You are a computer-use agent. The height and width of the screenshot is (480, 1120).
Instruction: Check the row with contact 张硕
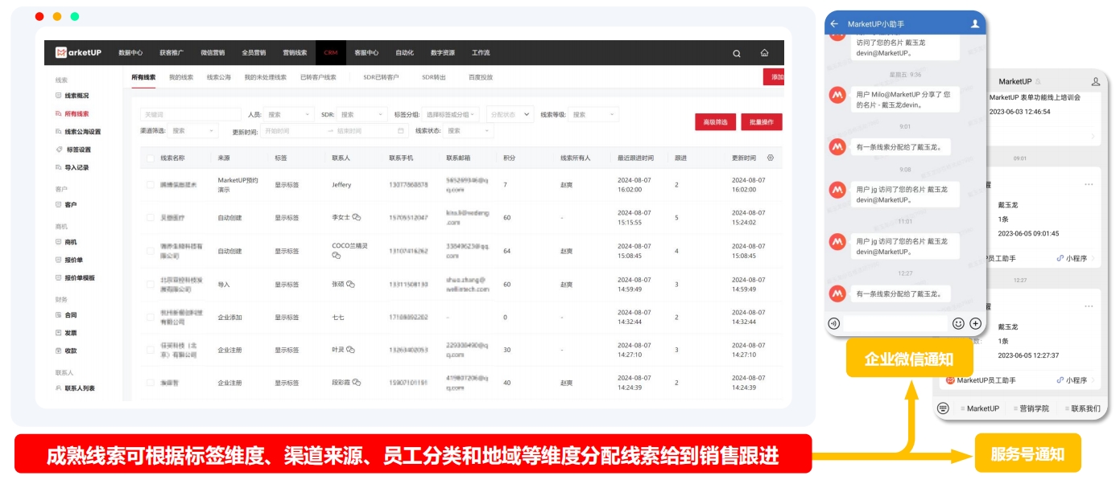150,285
